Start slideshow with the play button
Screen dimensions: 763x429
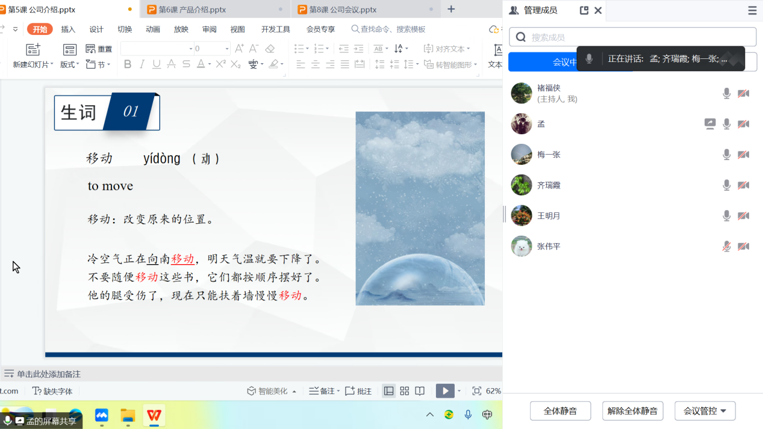pos(445,391)
